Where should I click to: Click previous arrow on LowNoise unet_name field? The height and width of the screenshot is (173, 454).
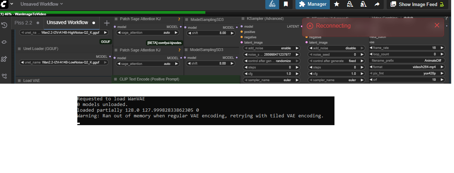[x=22, y=62]
